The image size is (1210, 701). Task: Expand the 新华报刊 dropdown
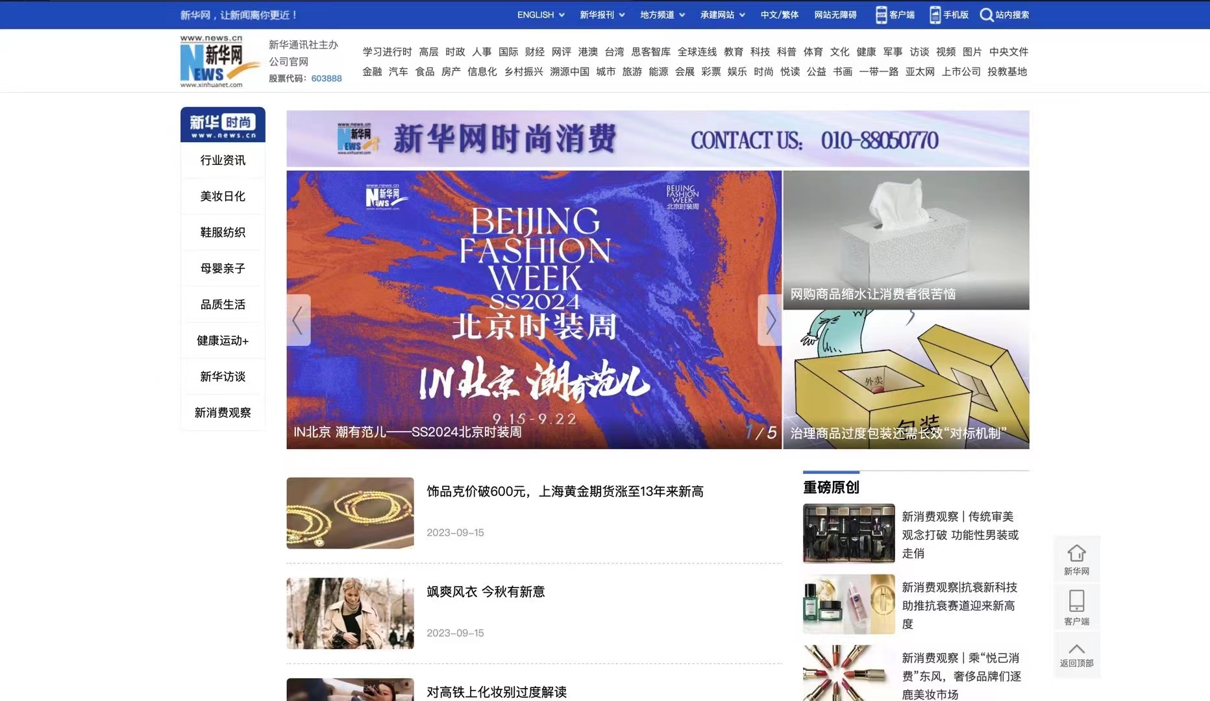[602, 15]
